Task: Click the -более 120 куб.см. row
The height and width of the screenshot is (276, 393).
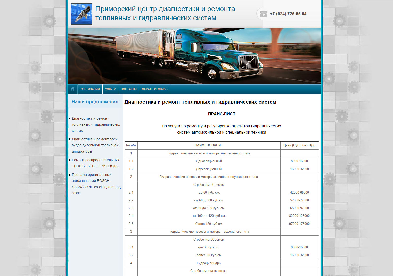Action: pyautogui.click(x=209, y=224)
